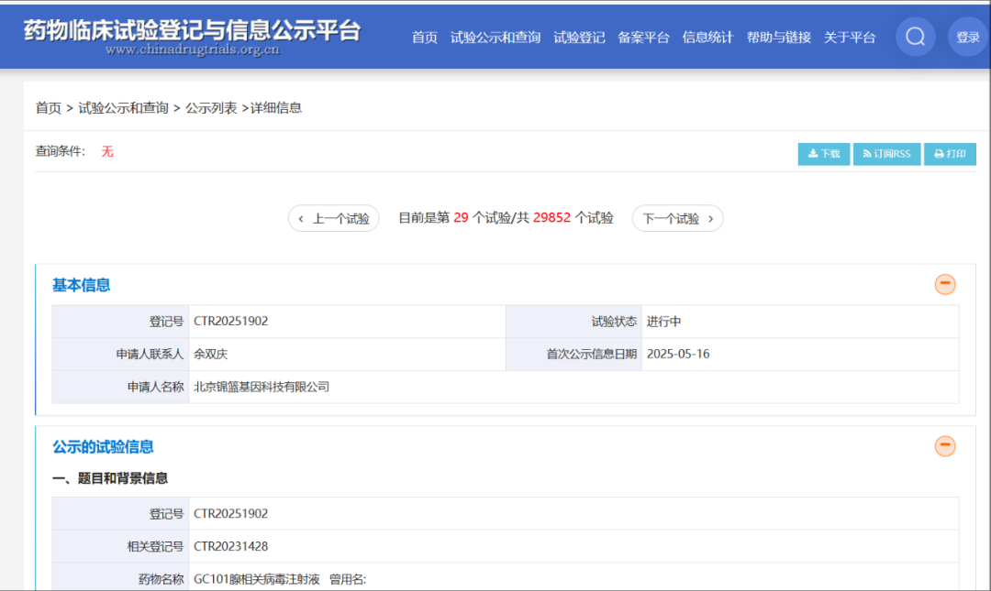Click the left arrow on 上一个试验 button

pos(301,218)
